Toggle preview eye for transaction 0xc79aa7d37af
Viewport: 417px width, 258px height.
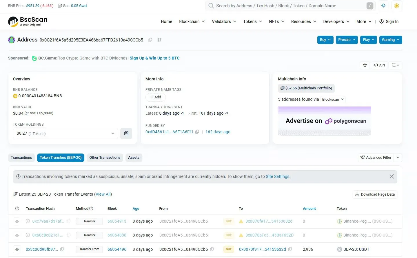[x=17, y=221]
